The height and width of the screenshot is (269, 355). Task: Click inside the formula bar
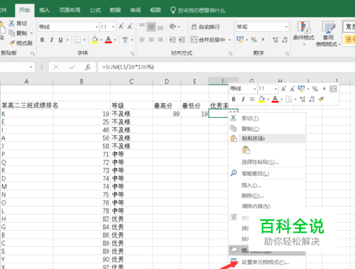pos(226,67)
